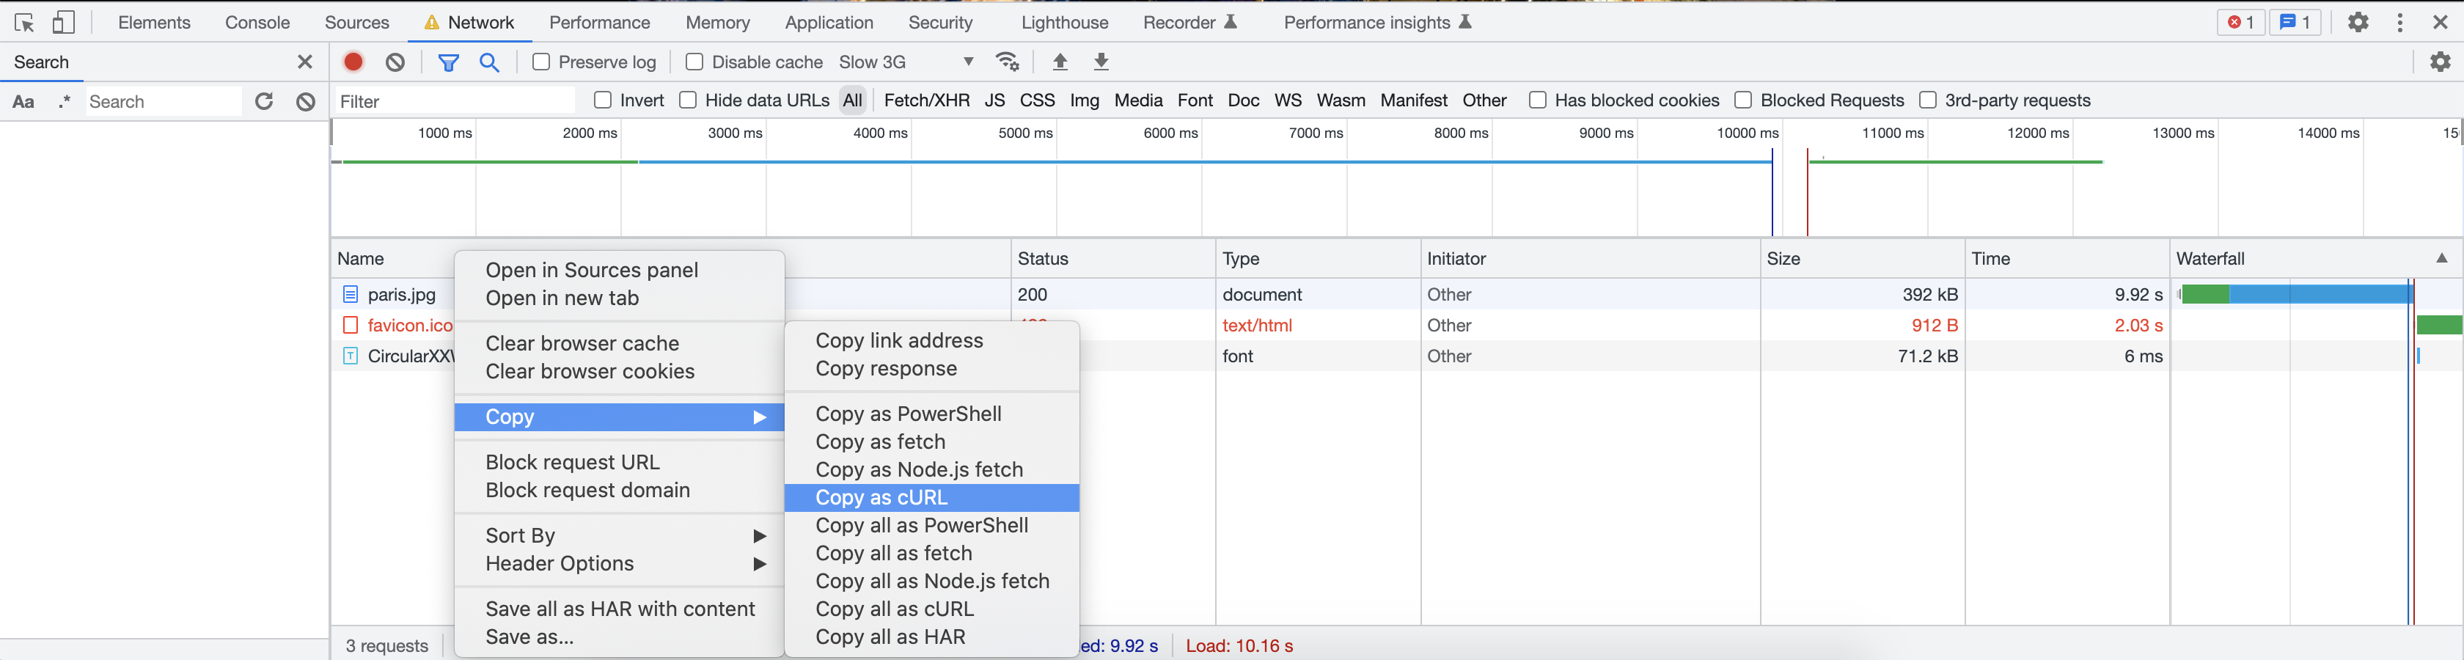The width and height of the screenshot is (2464, 660).
Task: Switch to the Console tab
Action: (257, 22)
